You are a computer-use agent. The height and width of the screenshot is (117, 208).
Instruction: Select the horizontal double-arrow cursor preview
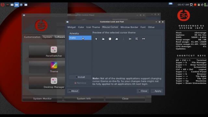144,39
